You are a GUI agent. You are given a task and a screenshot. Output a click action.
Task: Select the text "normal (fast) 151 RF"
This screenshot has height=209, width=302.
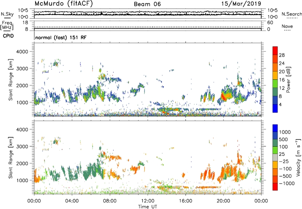tap(61, 37)
